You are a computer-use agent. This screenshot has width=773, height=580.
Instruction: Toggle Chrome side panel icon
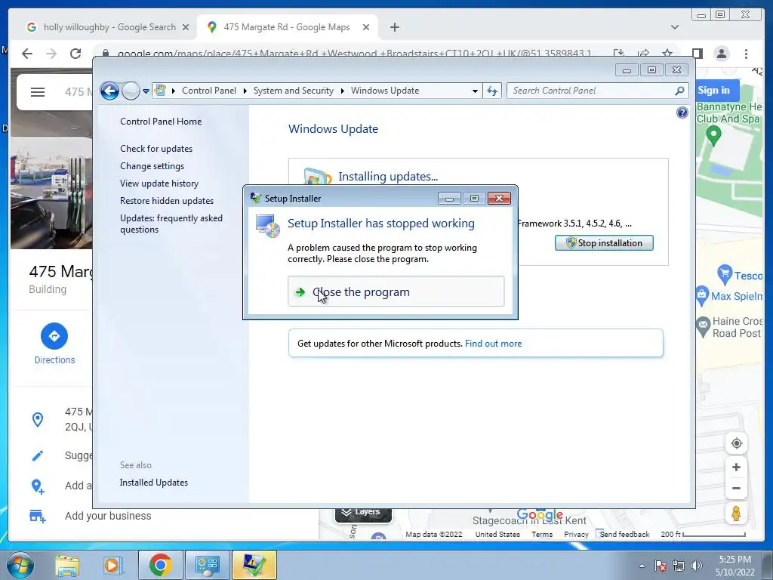tap(697, 54)
